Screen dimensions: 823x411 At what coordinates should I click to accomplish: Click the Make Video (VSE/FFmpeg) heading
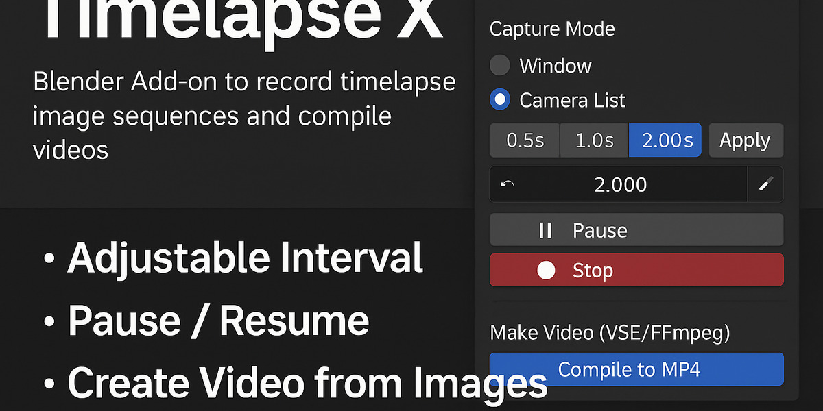tap(610, 334)
